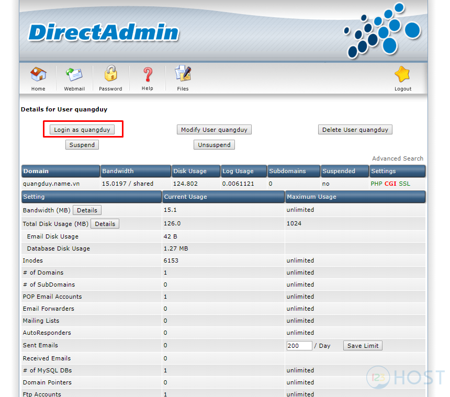
Task: Click the Email Forwarders row label
Action: 49,309
